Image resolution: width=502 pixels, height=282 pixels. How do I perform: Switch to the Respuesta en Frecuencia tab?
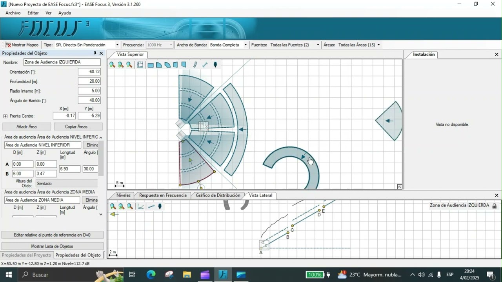(162, 195)
